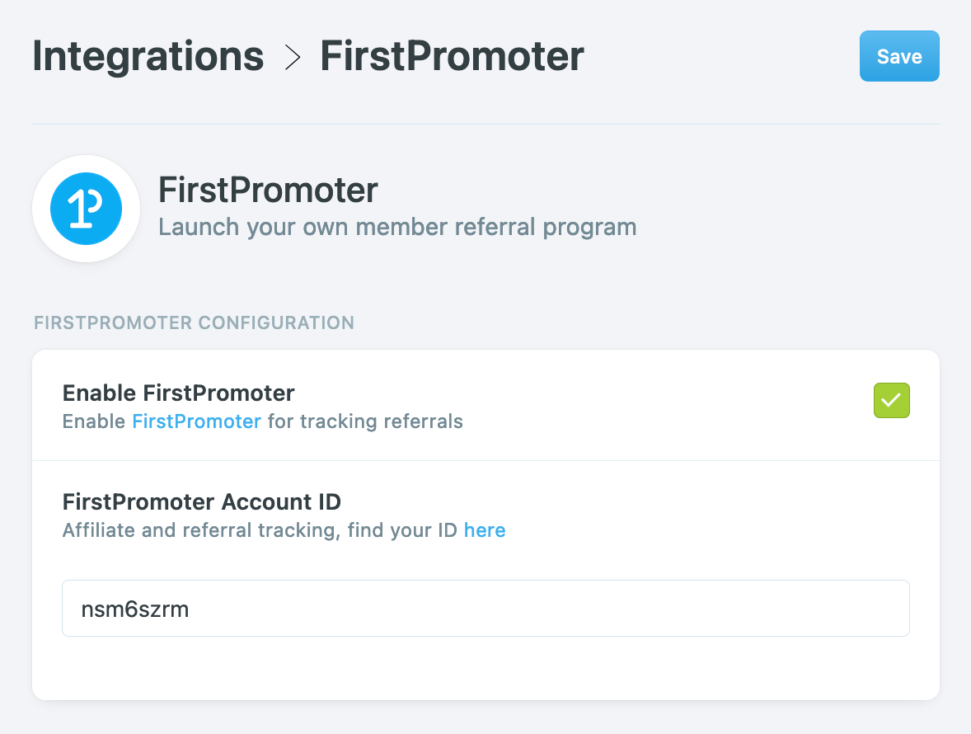Click the 'FirstPromoter Account ID' setting label
This screenshot has height=734, width=971.
coord(201,501)
